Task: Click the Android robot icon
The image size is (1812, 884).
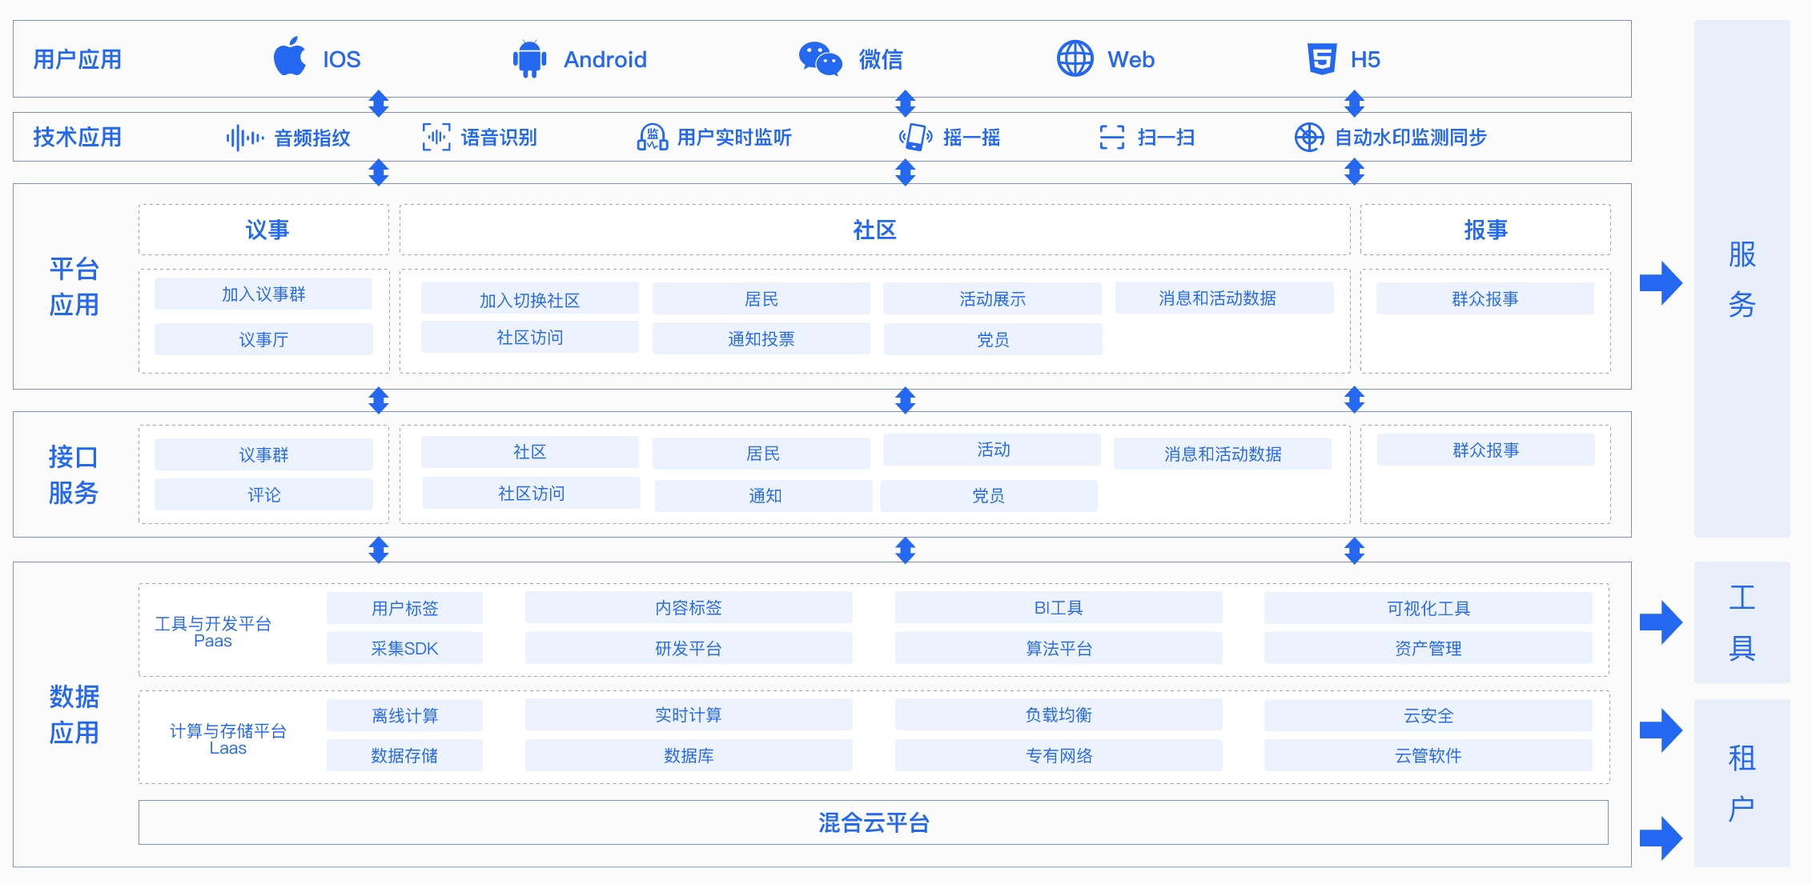Action: (x=529, y=59)
